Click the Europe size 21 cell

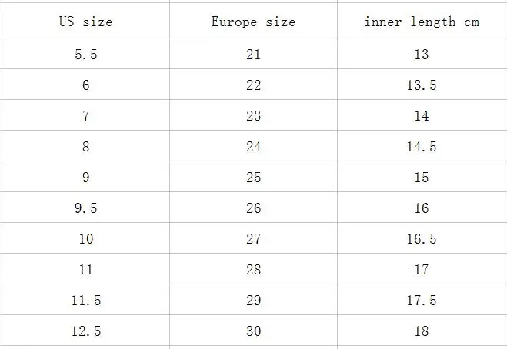[254, 54]
